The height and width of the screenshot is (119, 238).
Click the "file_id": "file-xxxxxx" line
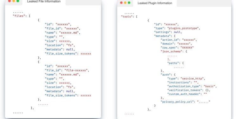coord(67,70)
